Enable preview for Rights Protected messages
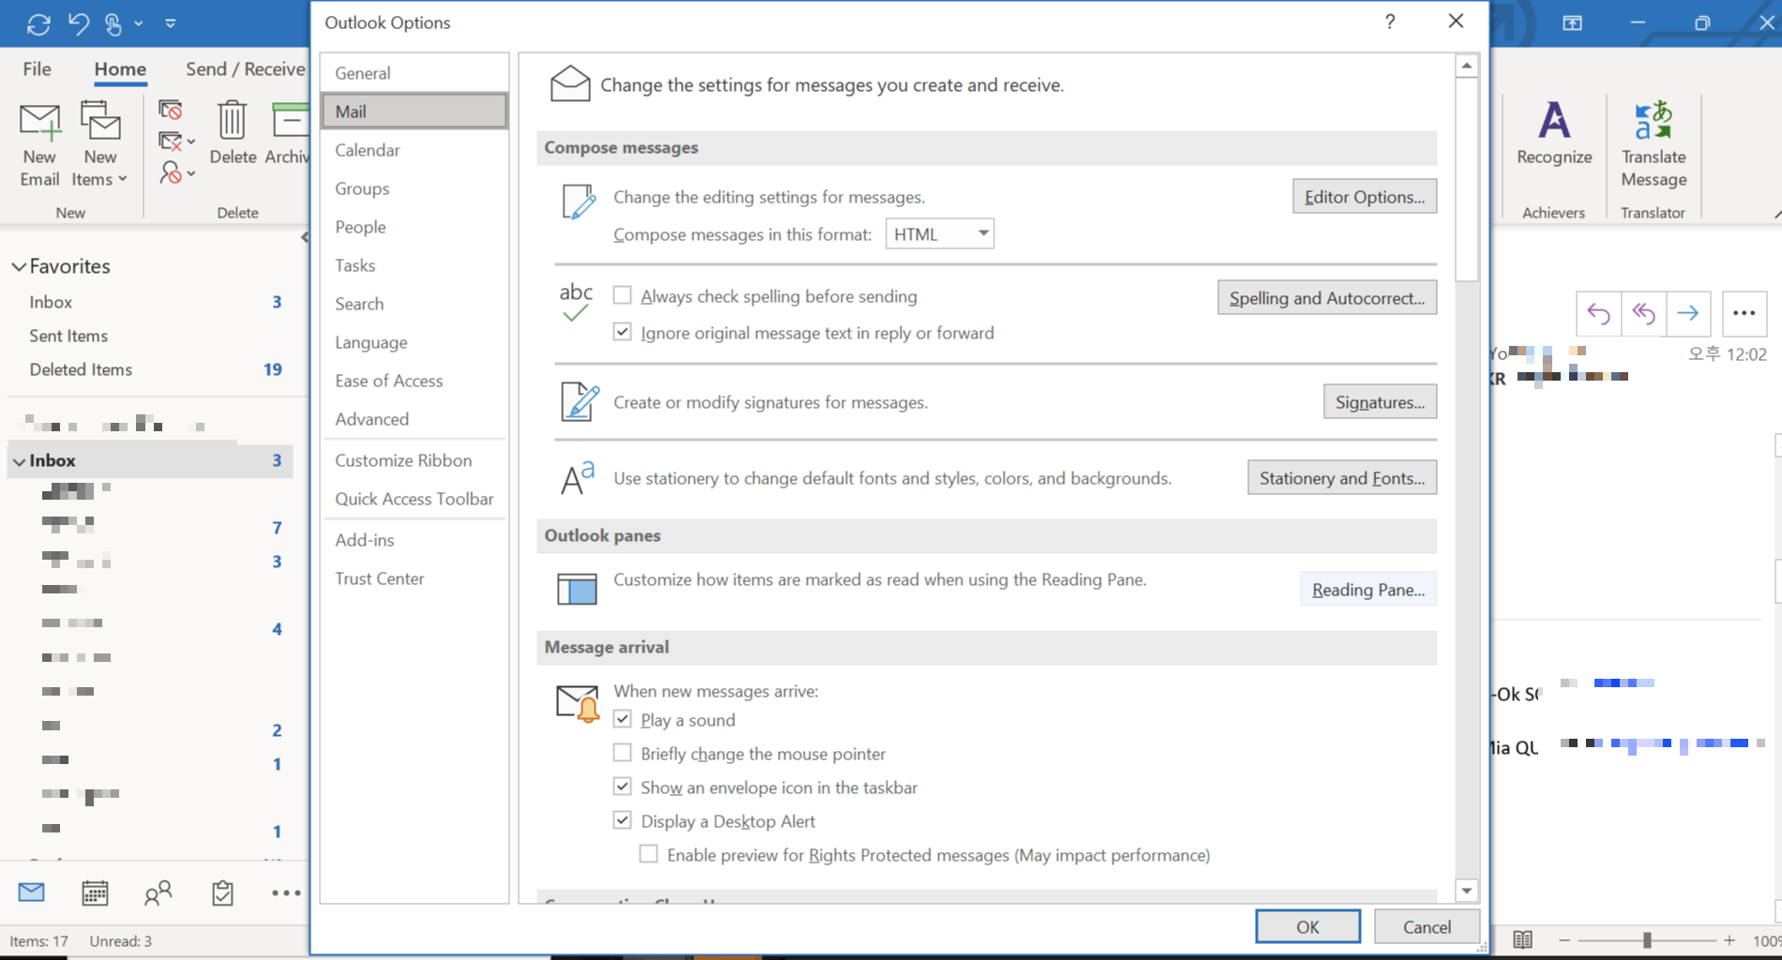The image size is (1782, 960). click(648, 854)
